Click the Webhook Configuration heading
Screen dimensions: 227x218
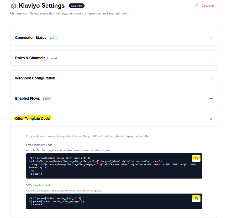(x=35, y=78)
